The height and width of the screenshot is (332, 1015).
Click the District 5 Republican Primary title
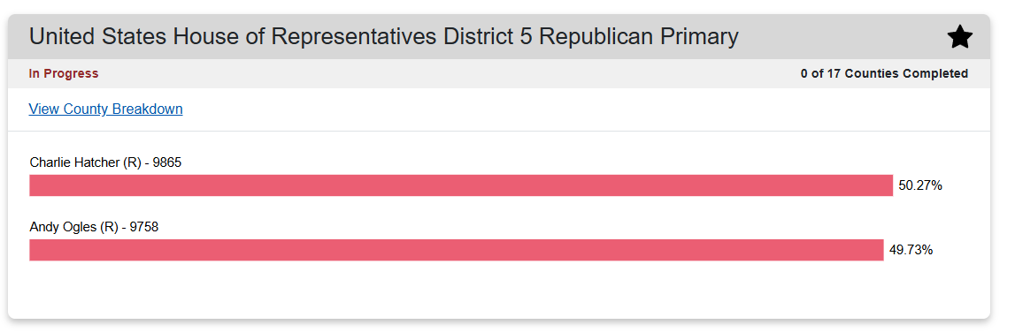[384, 37]
